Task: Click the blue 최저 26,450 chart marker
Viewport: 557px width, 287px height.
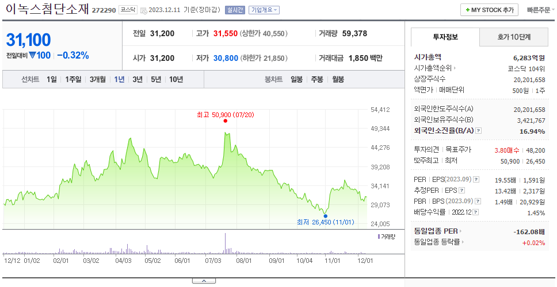Action: click(x=325, y=216)
